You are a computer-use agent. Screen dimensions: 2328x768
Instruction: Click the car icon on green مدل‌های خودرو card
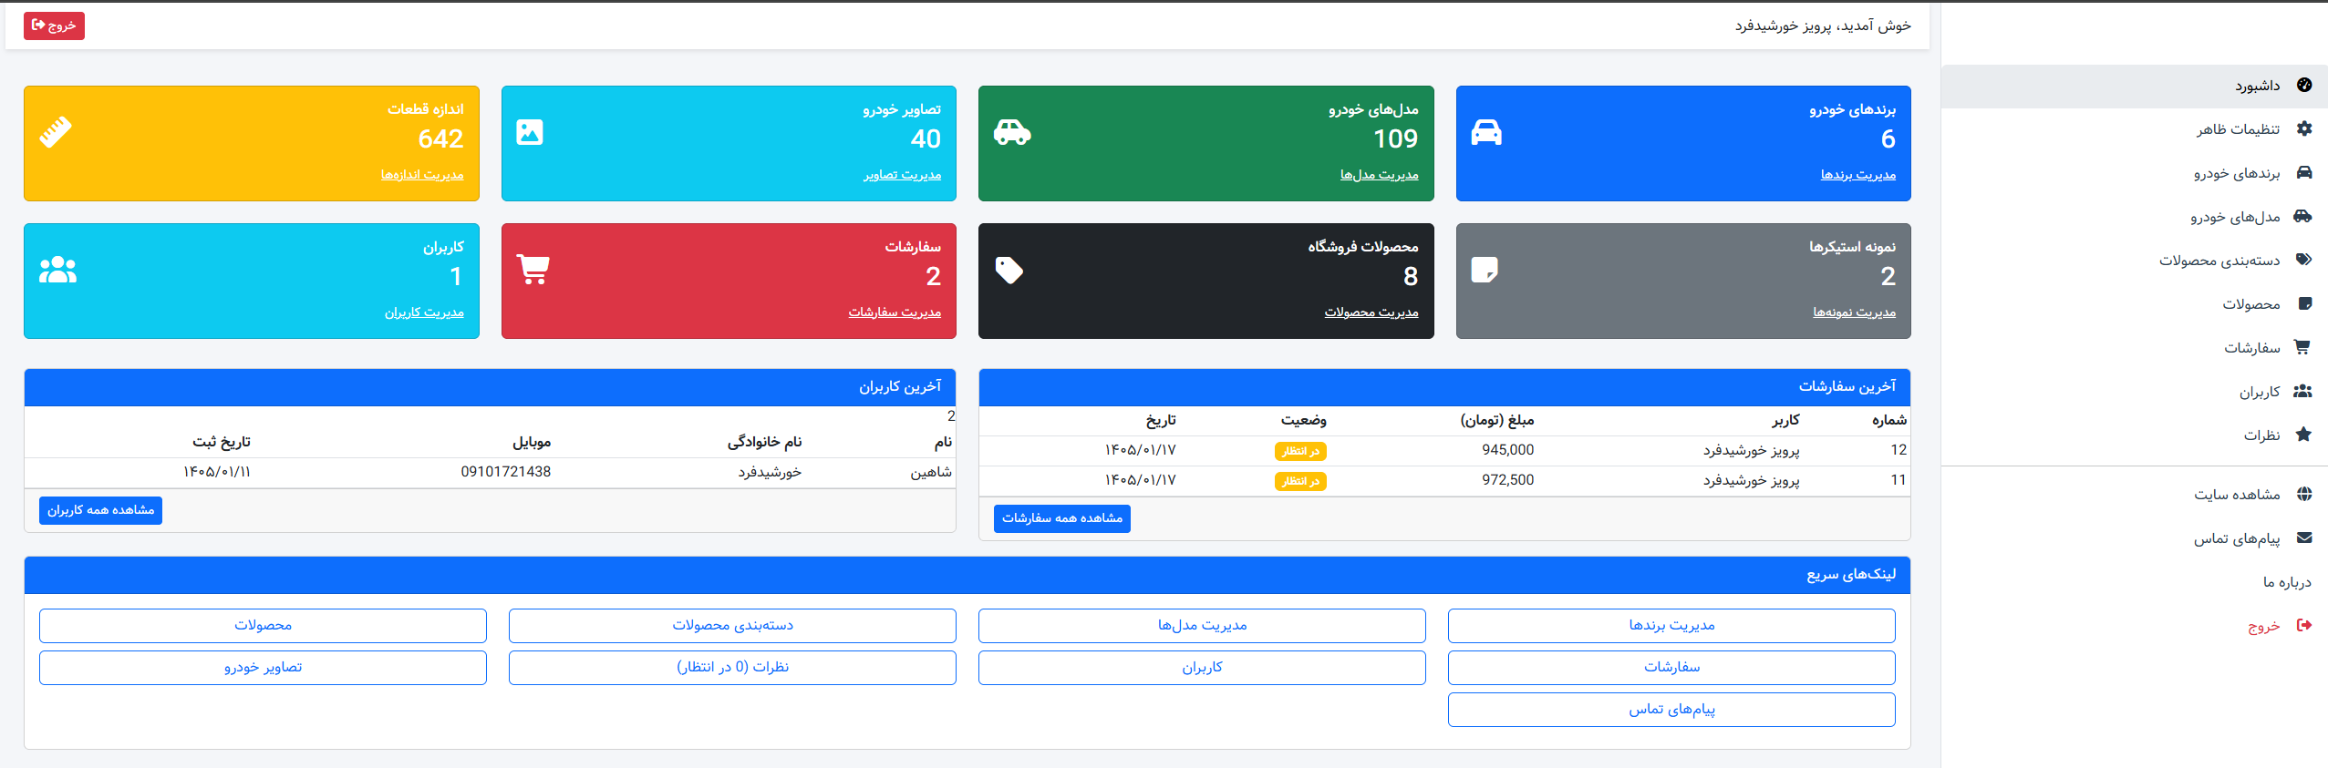coord(1012,132)
